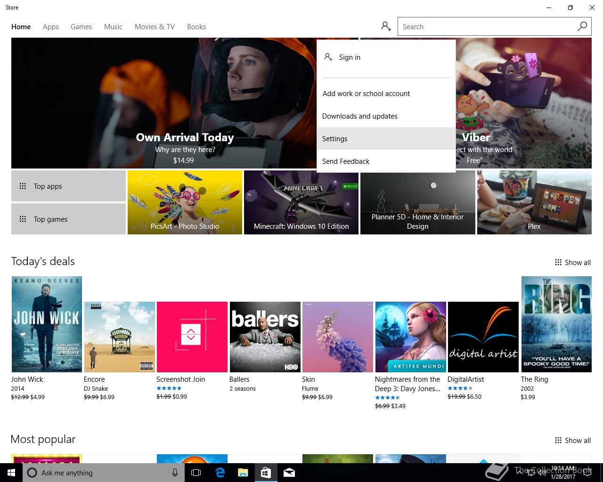
Task: Select the Movies & TV tab
Action: coord(155,27)
